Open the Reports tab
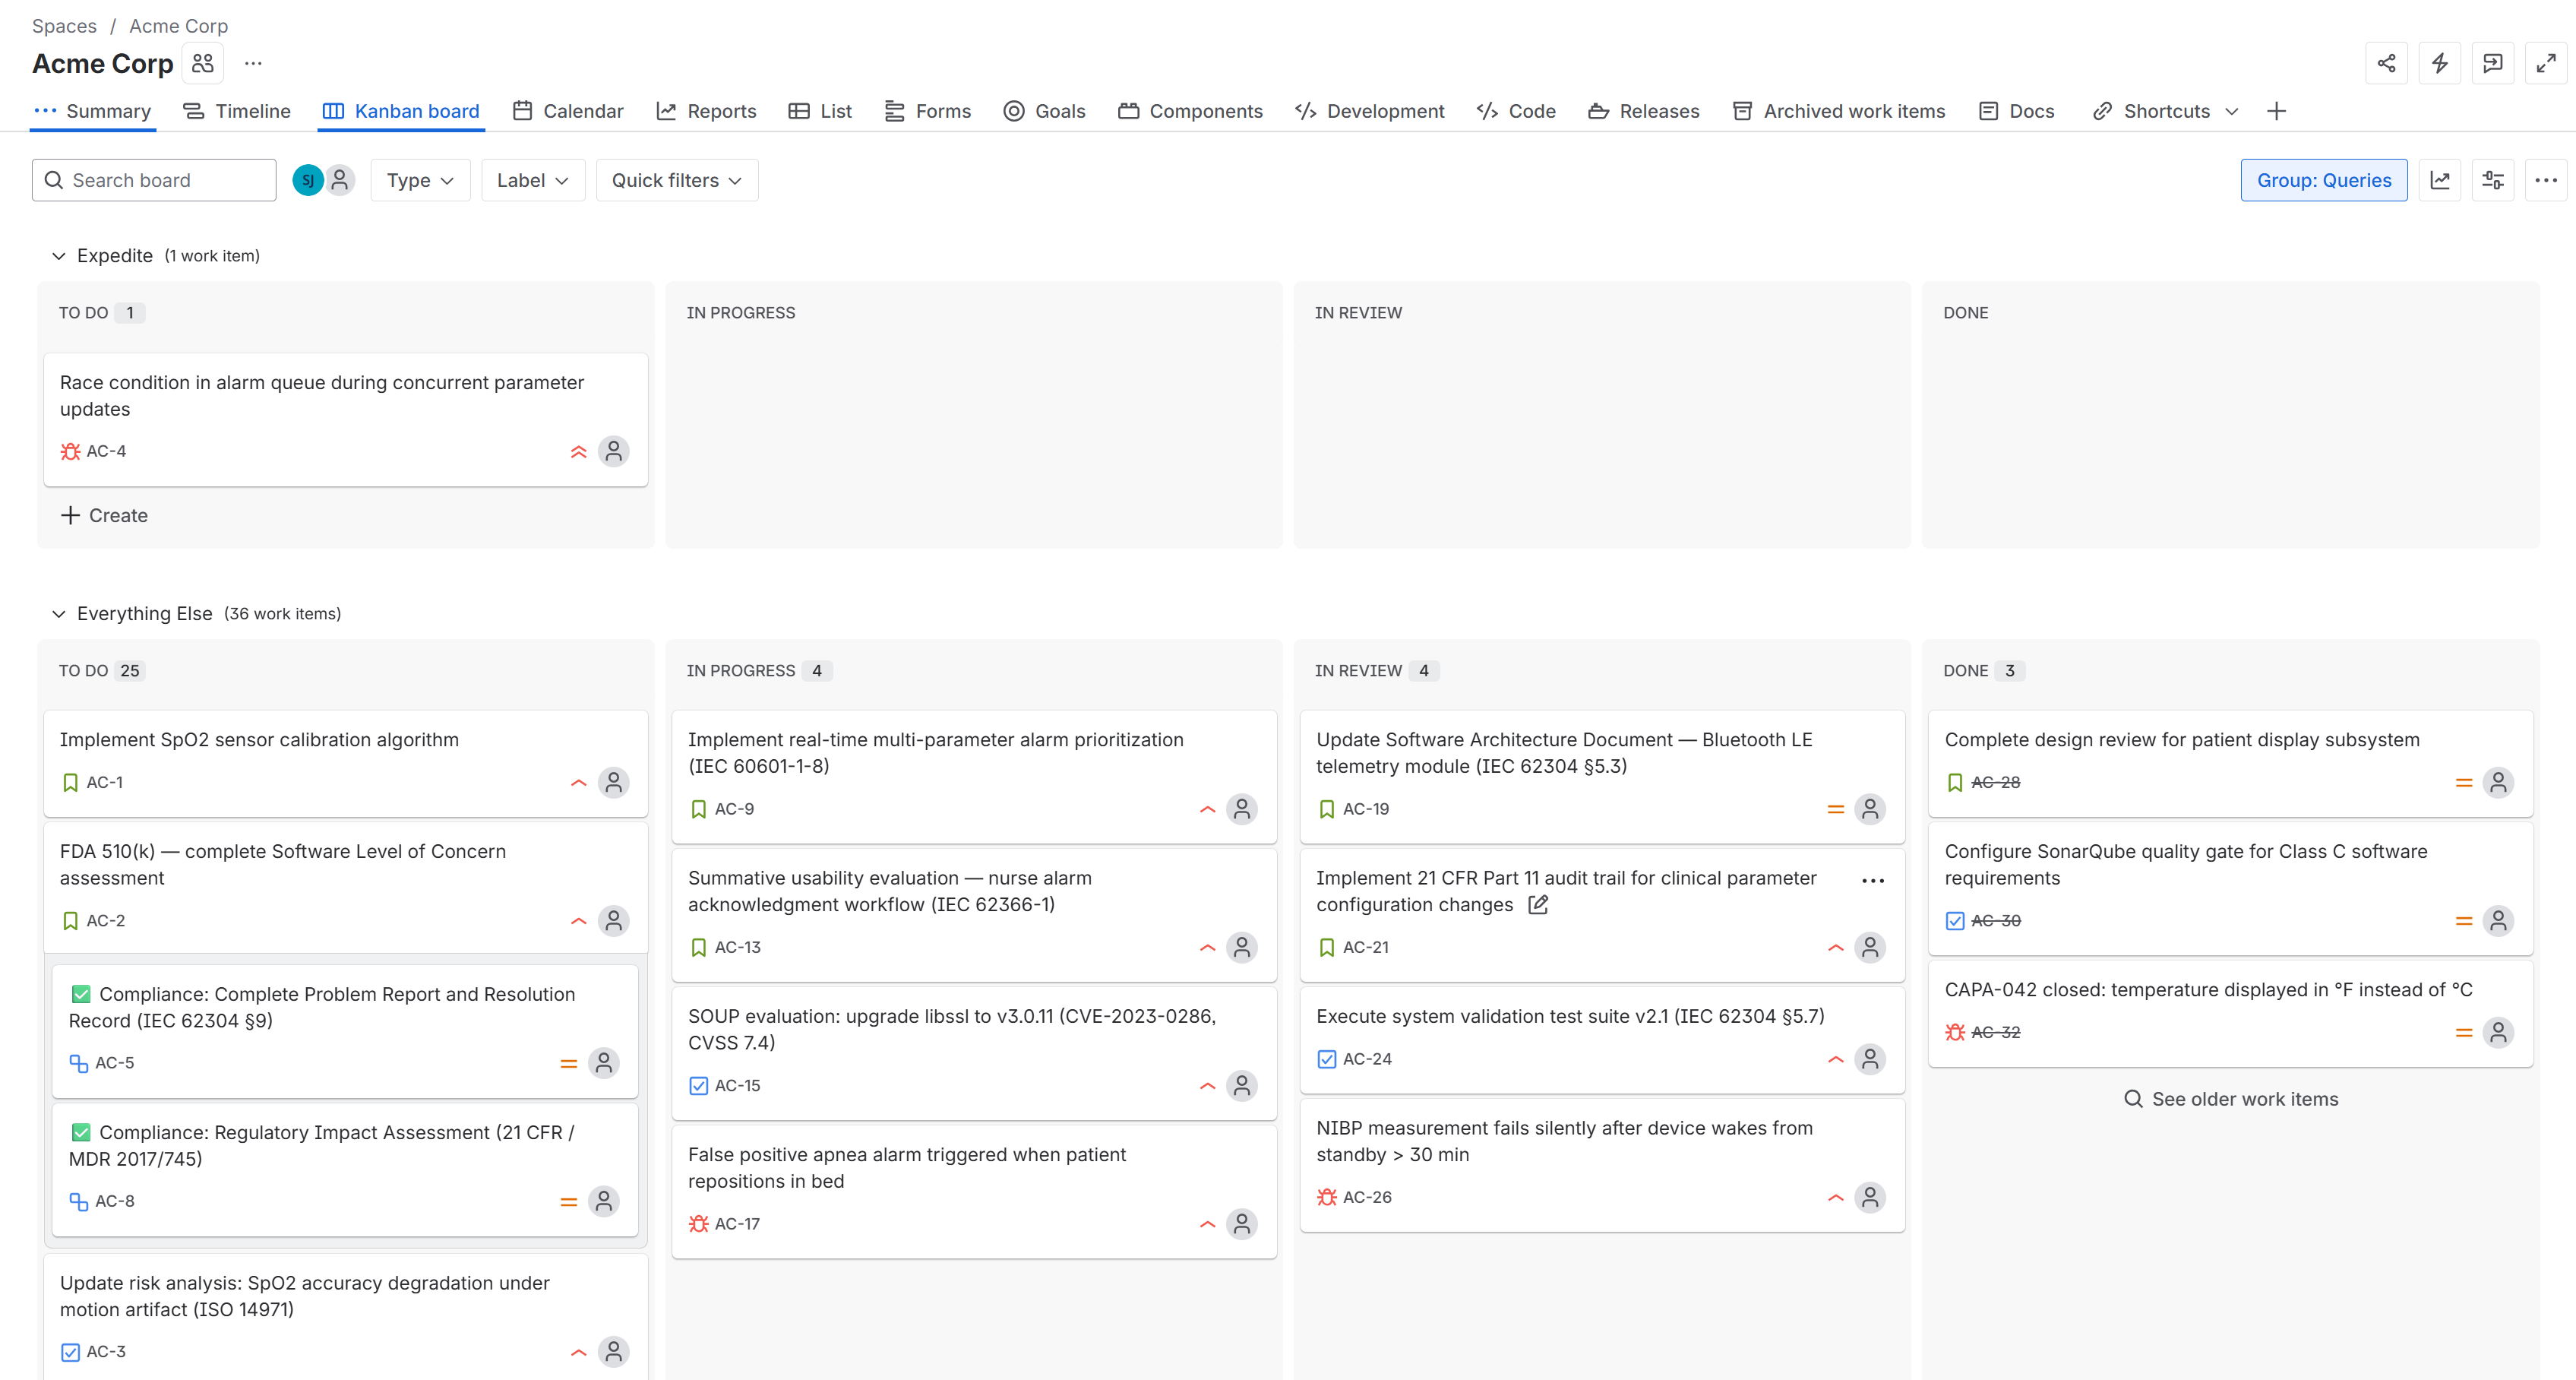2576x1380 pixels. (706, 111)
